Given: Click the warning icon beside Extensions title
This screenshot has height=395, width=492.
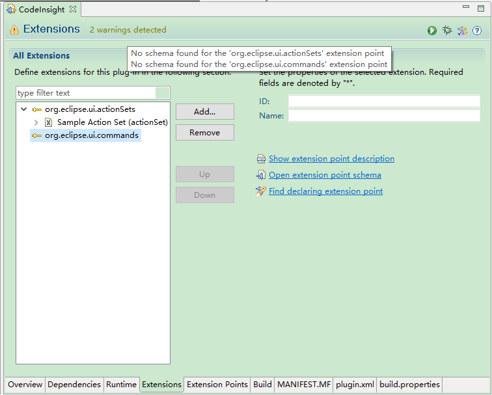Looking at the screenshot, I should tap(14, 29).
